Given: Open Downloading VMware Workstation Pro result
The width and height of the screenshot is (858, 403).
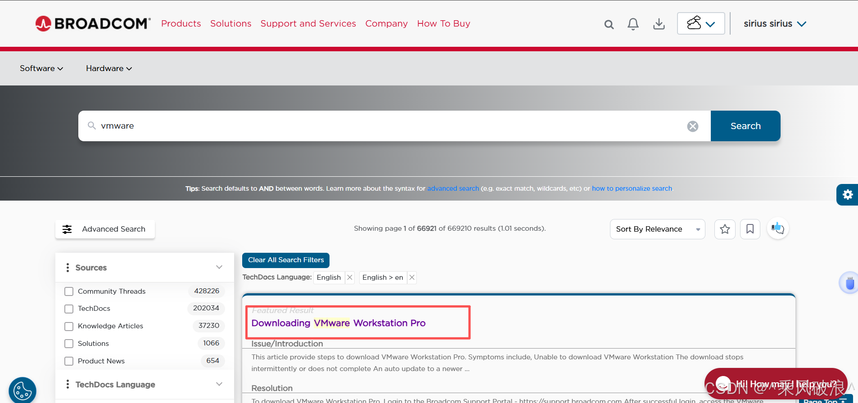Looking at the screenshot, I should [x=339, y=323].
